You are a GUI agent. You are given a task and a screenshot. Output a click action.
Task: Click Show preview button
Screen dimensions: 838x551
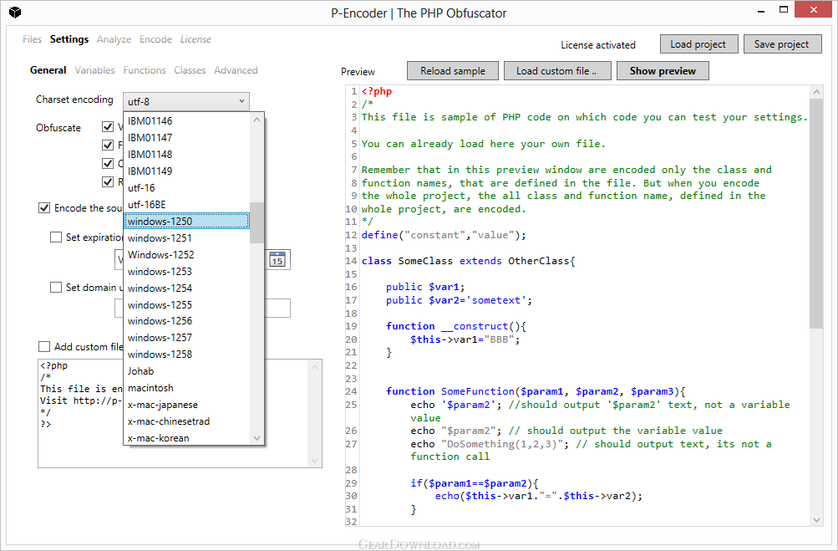(663, 70)
